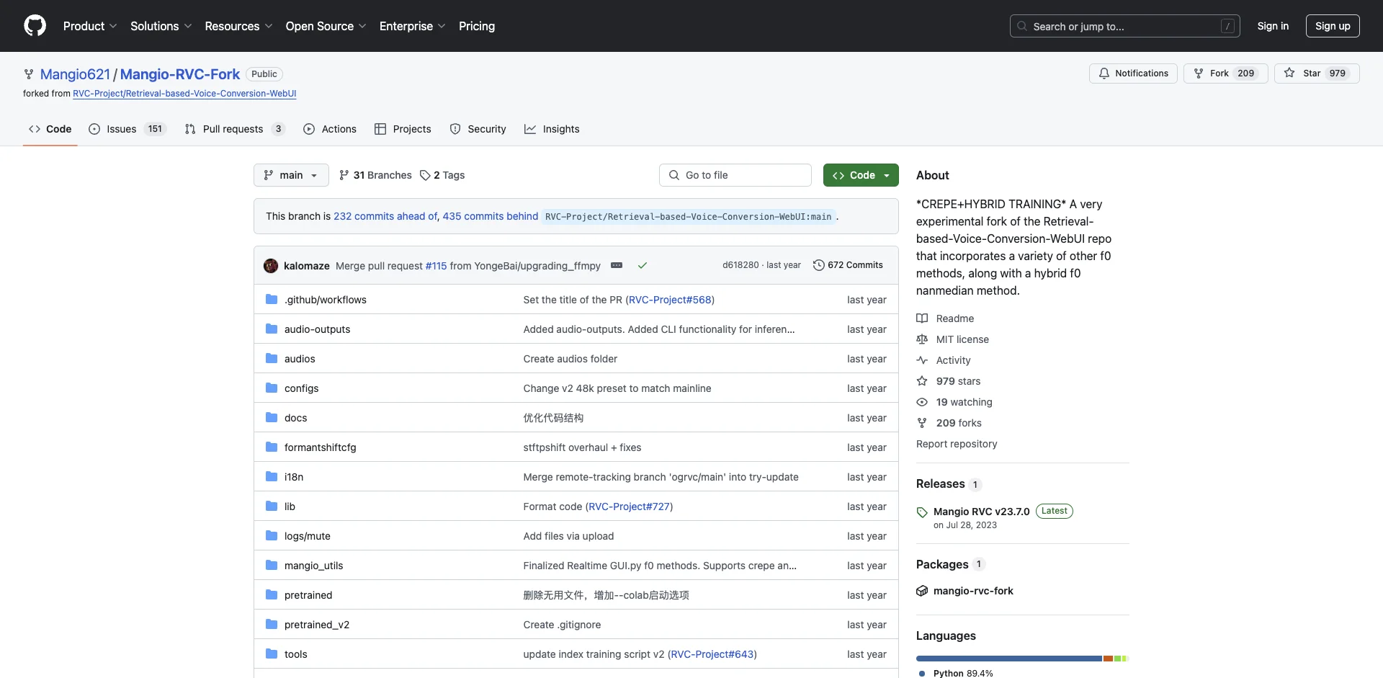Click the folder icon beside audio-outputs
Image resolution: width=1383 pixels, height=678 pixels.
point(272,329)
